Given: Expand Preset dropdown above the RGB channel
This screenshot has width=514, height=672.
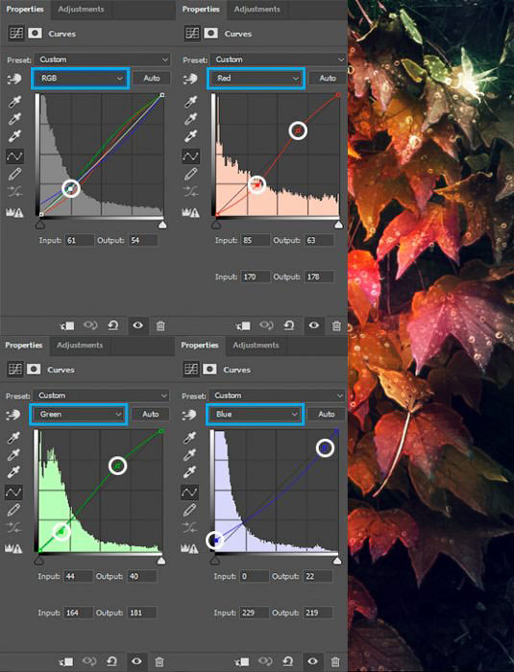Looking at the screenshot, I should tap(102, 60).
